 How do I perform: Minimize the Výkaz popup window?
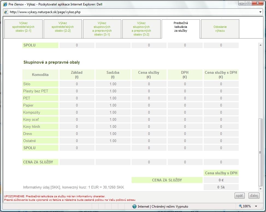click(x=241, y=4)
